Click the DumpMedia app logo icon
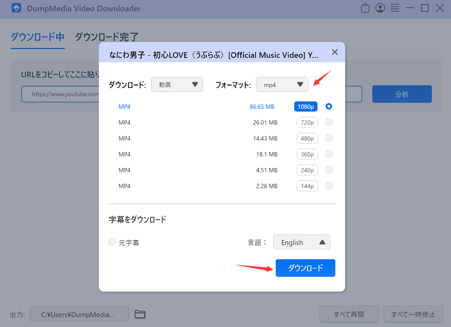This screenshot has height=327, width=451. (x=16, y=8)
